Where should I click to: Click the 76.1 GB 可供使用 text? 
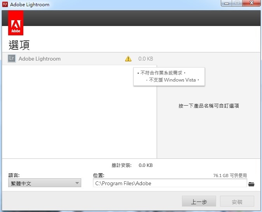click(x=230, y=176)
